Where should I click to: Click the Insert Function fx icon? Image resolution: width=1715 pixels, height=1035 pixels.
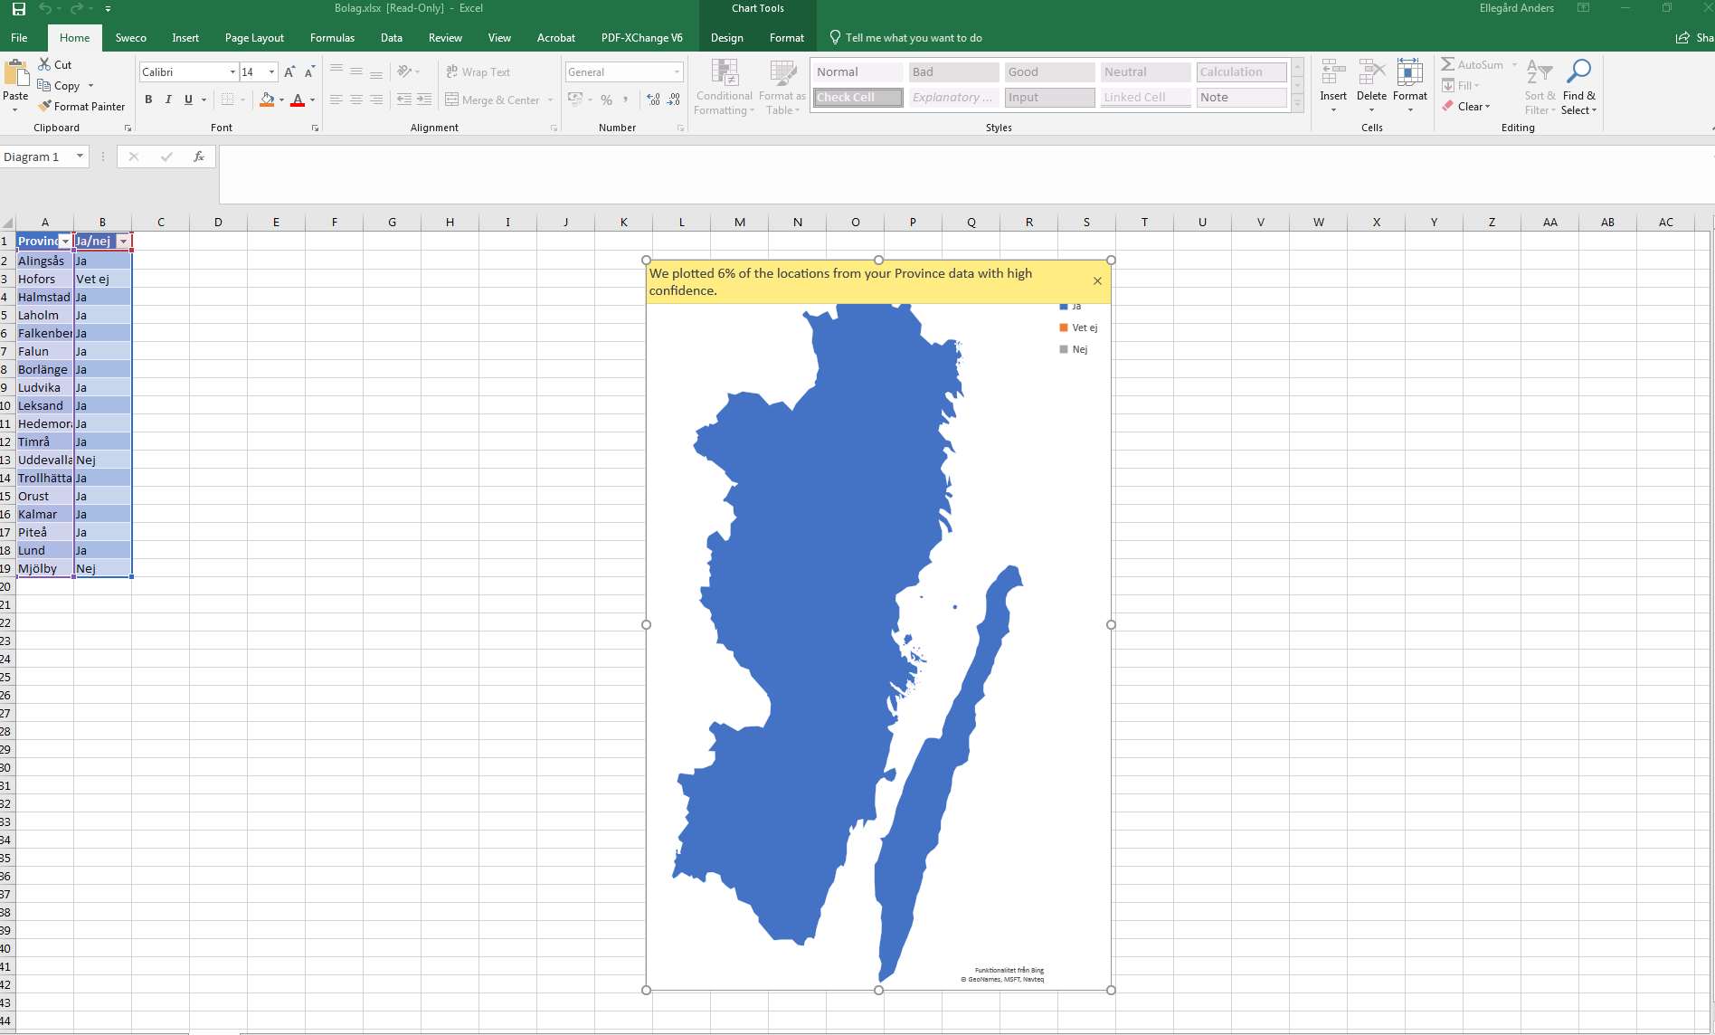tap(199, 157)
